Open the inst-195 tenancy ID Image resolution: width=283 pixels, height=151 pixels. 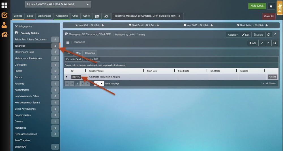[76, 77]
